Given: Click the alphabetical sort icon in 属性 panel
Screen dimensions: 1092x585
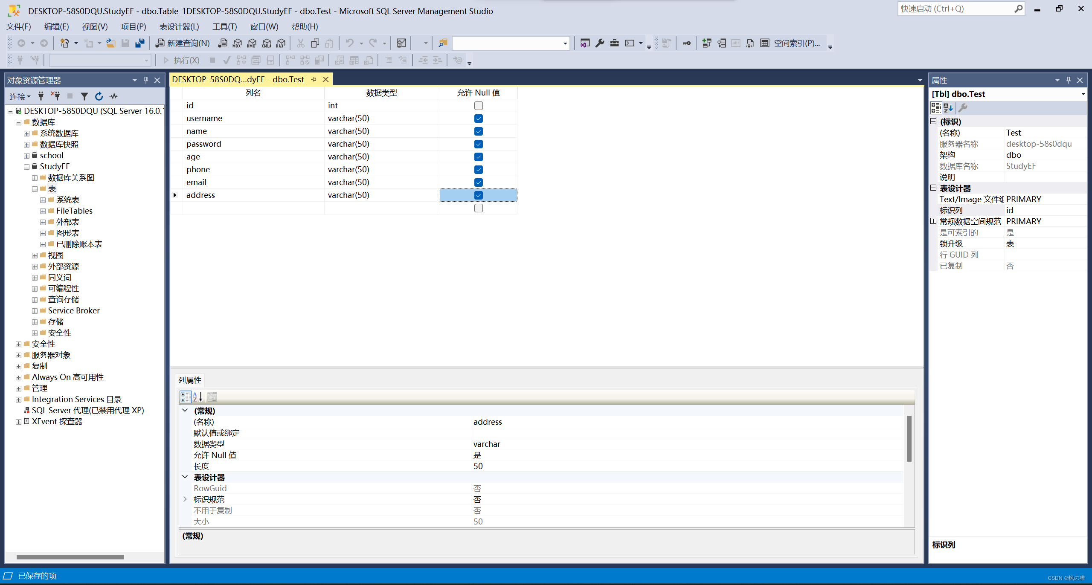Looking at the screenshot, I should point(948,108).
